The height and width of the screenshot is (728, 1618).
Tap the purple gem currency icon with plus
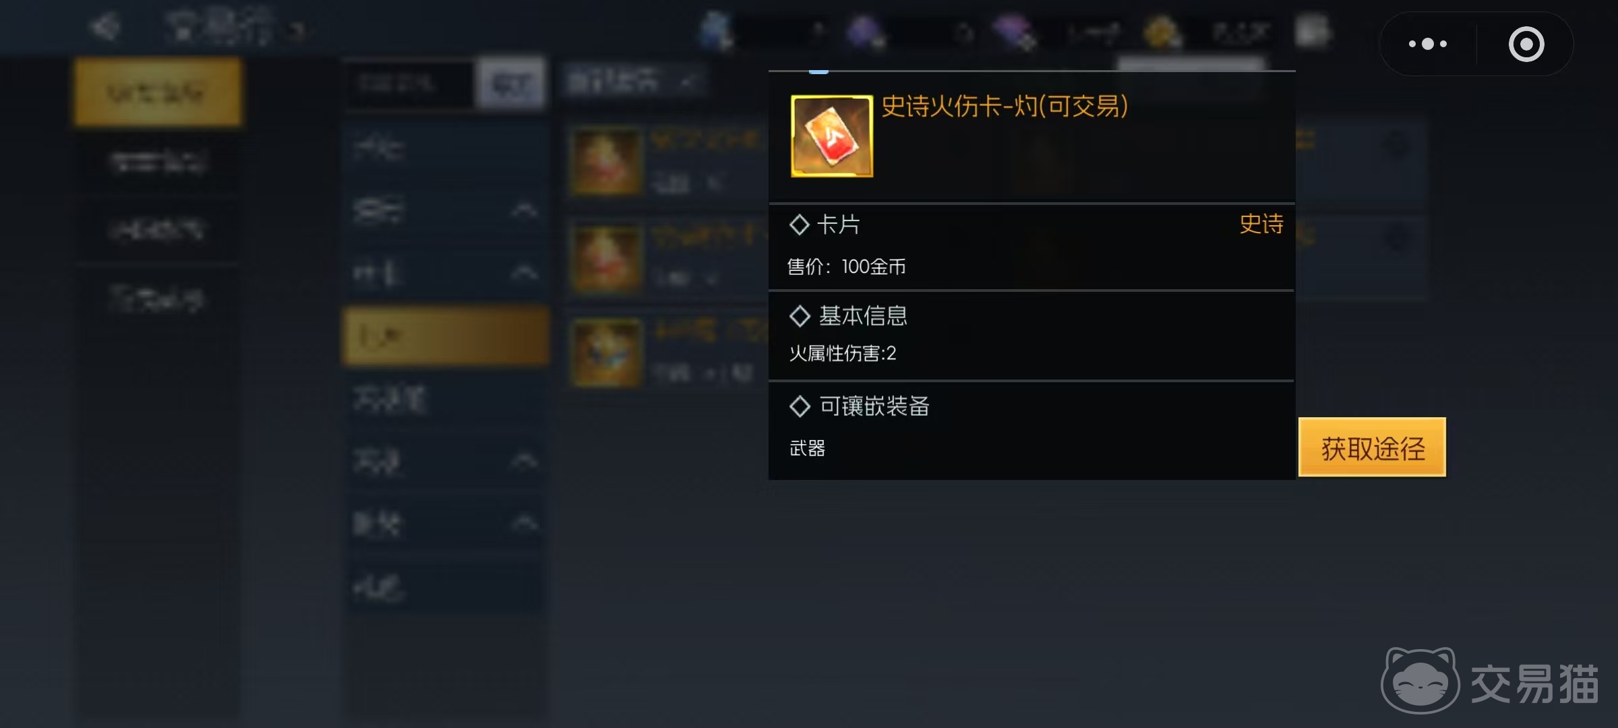(1015, 32)
